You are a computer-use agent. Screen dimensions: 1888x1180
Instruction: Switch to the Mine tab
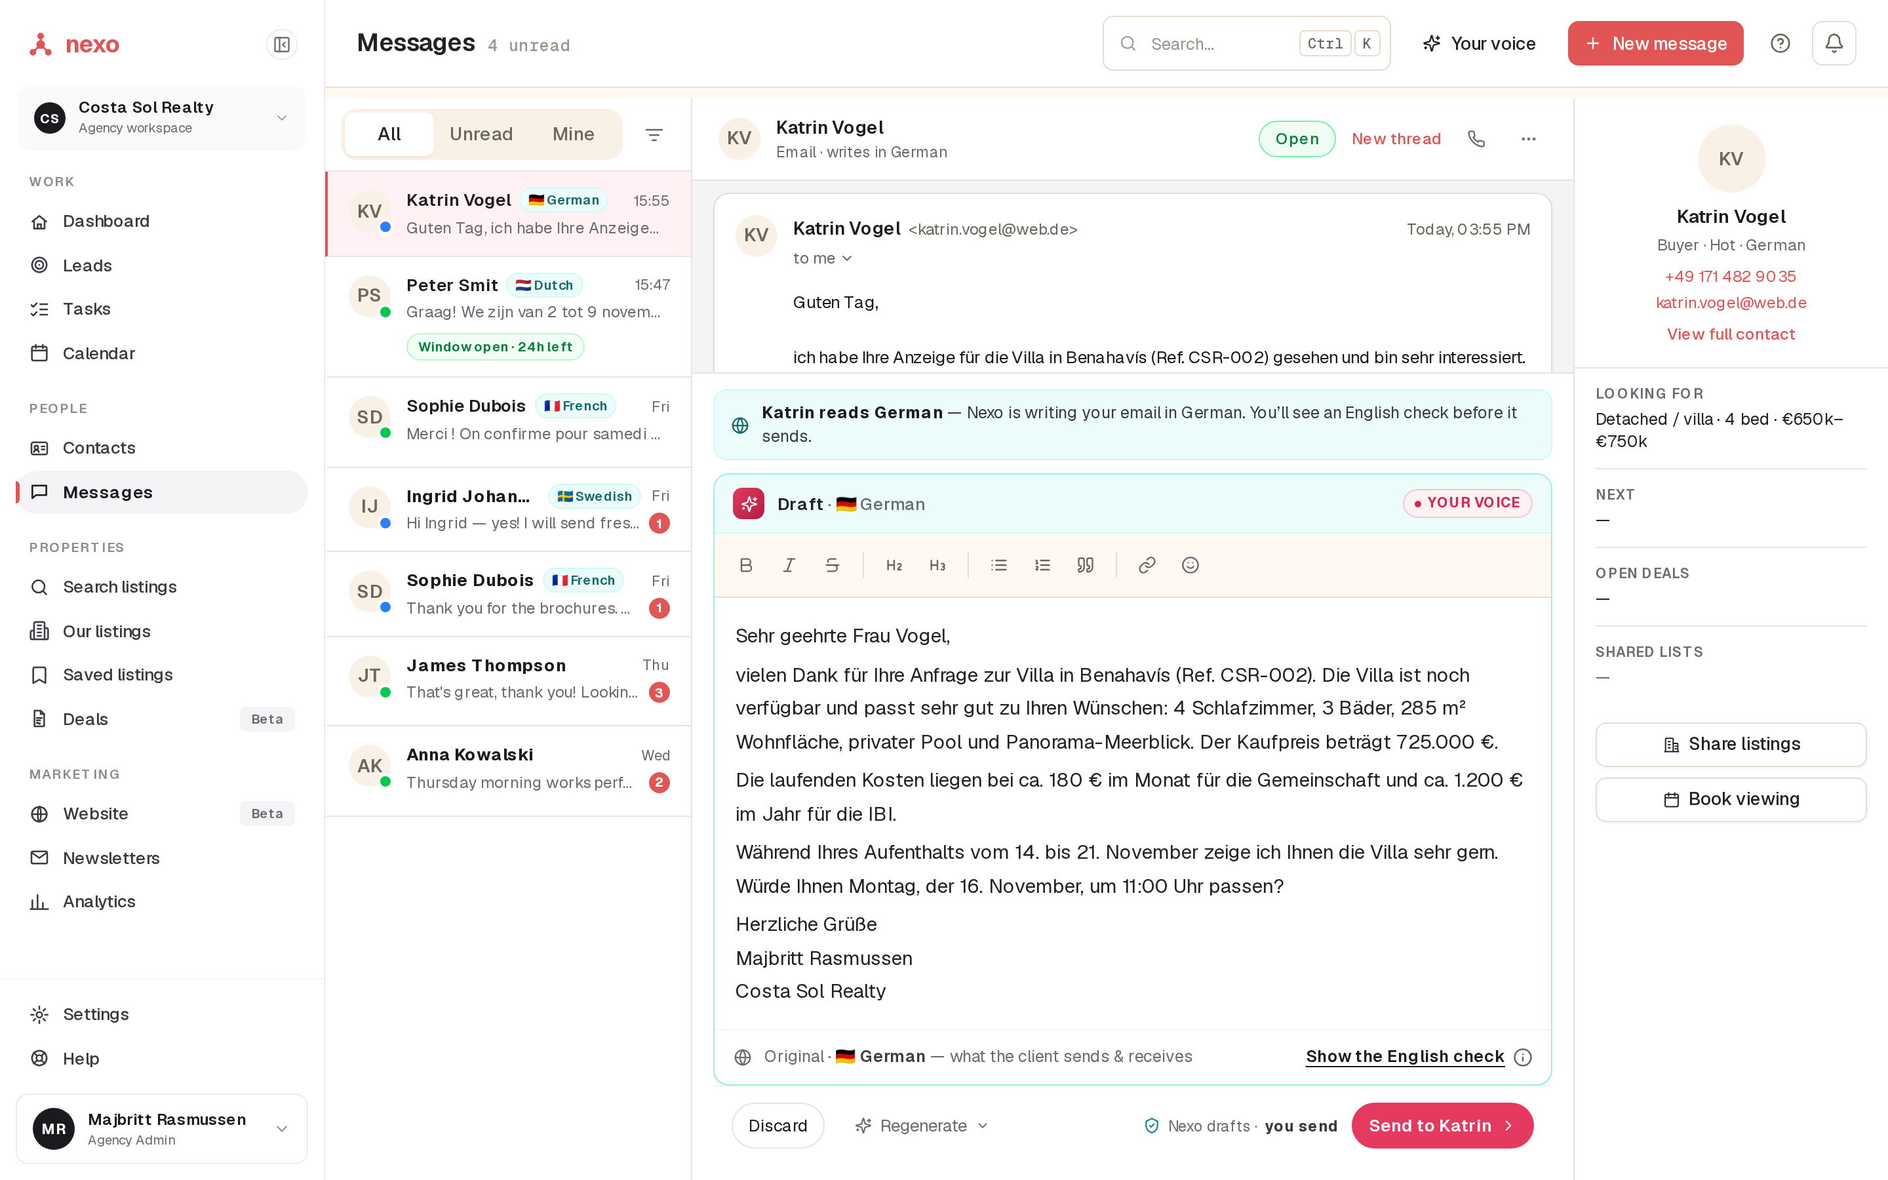click(574, 134)
